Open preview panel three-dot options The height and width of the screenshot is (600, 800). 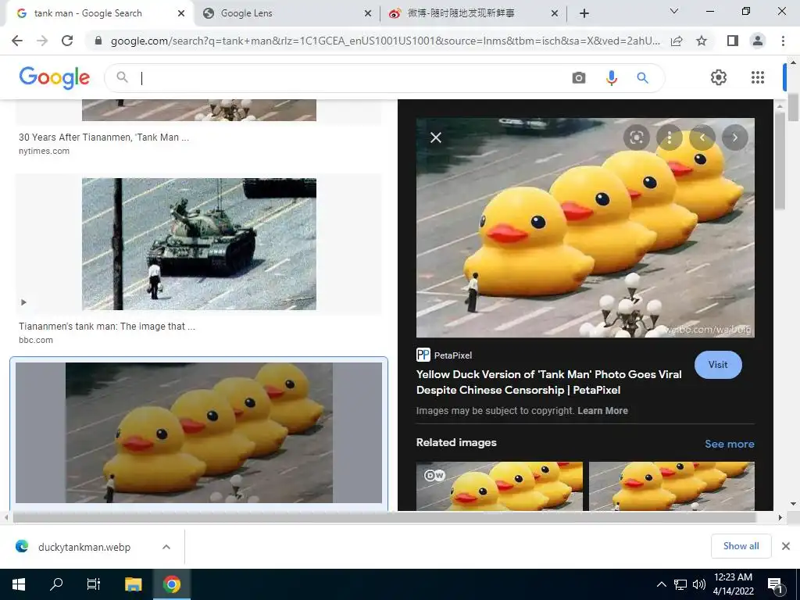tap(670, 137)
